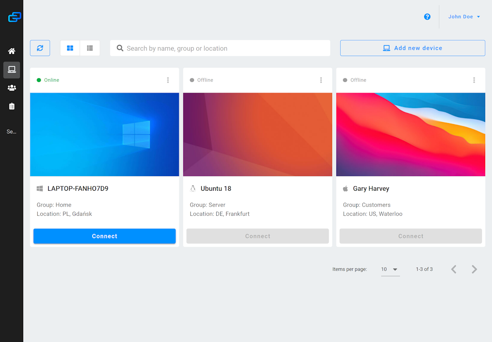Image resolution: width=492 pixels, height=342 pixels.
Task: Open options menu for Gary Harvey card
Action: (474, 80)
